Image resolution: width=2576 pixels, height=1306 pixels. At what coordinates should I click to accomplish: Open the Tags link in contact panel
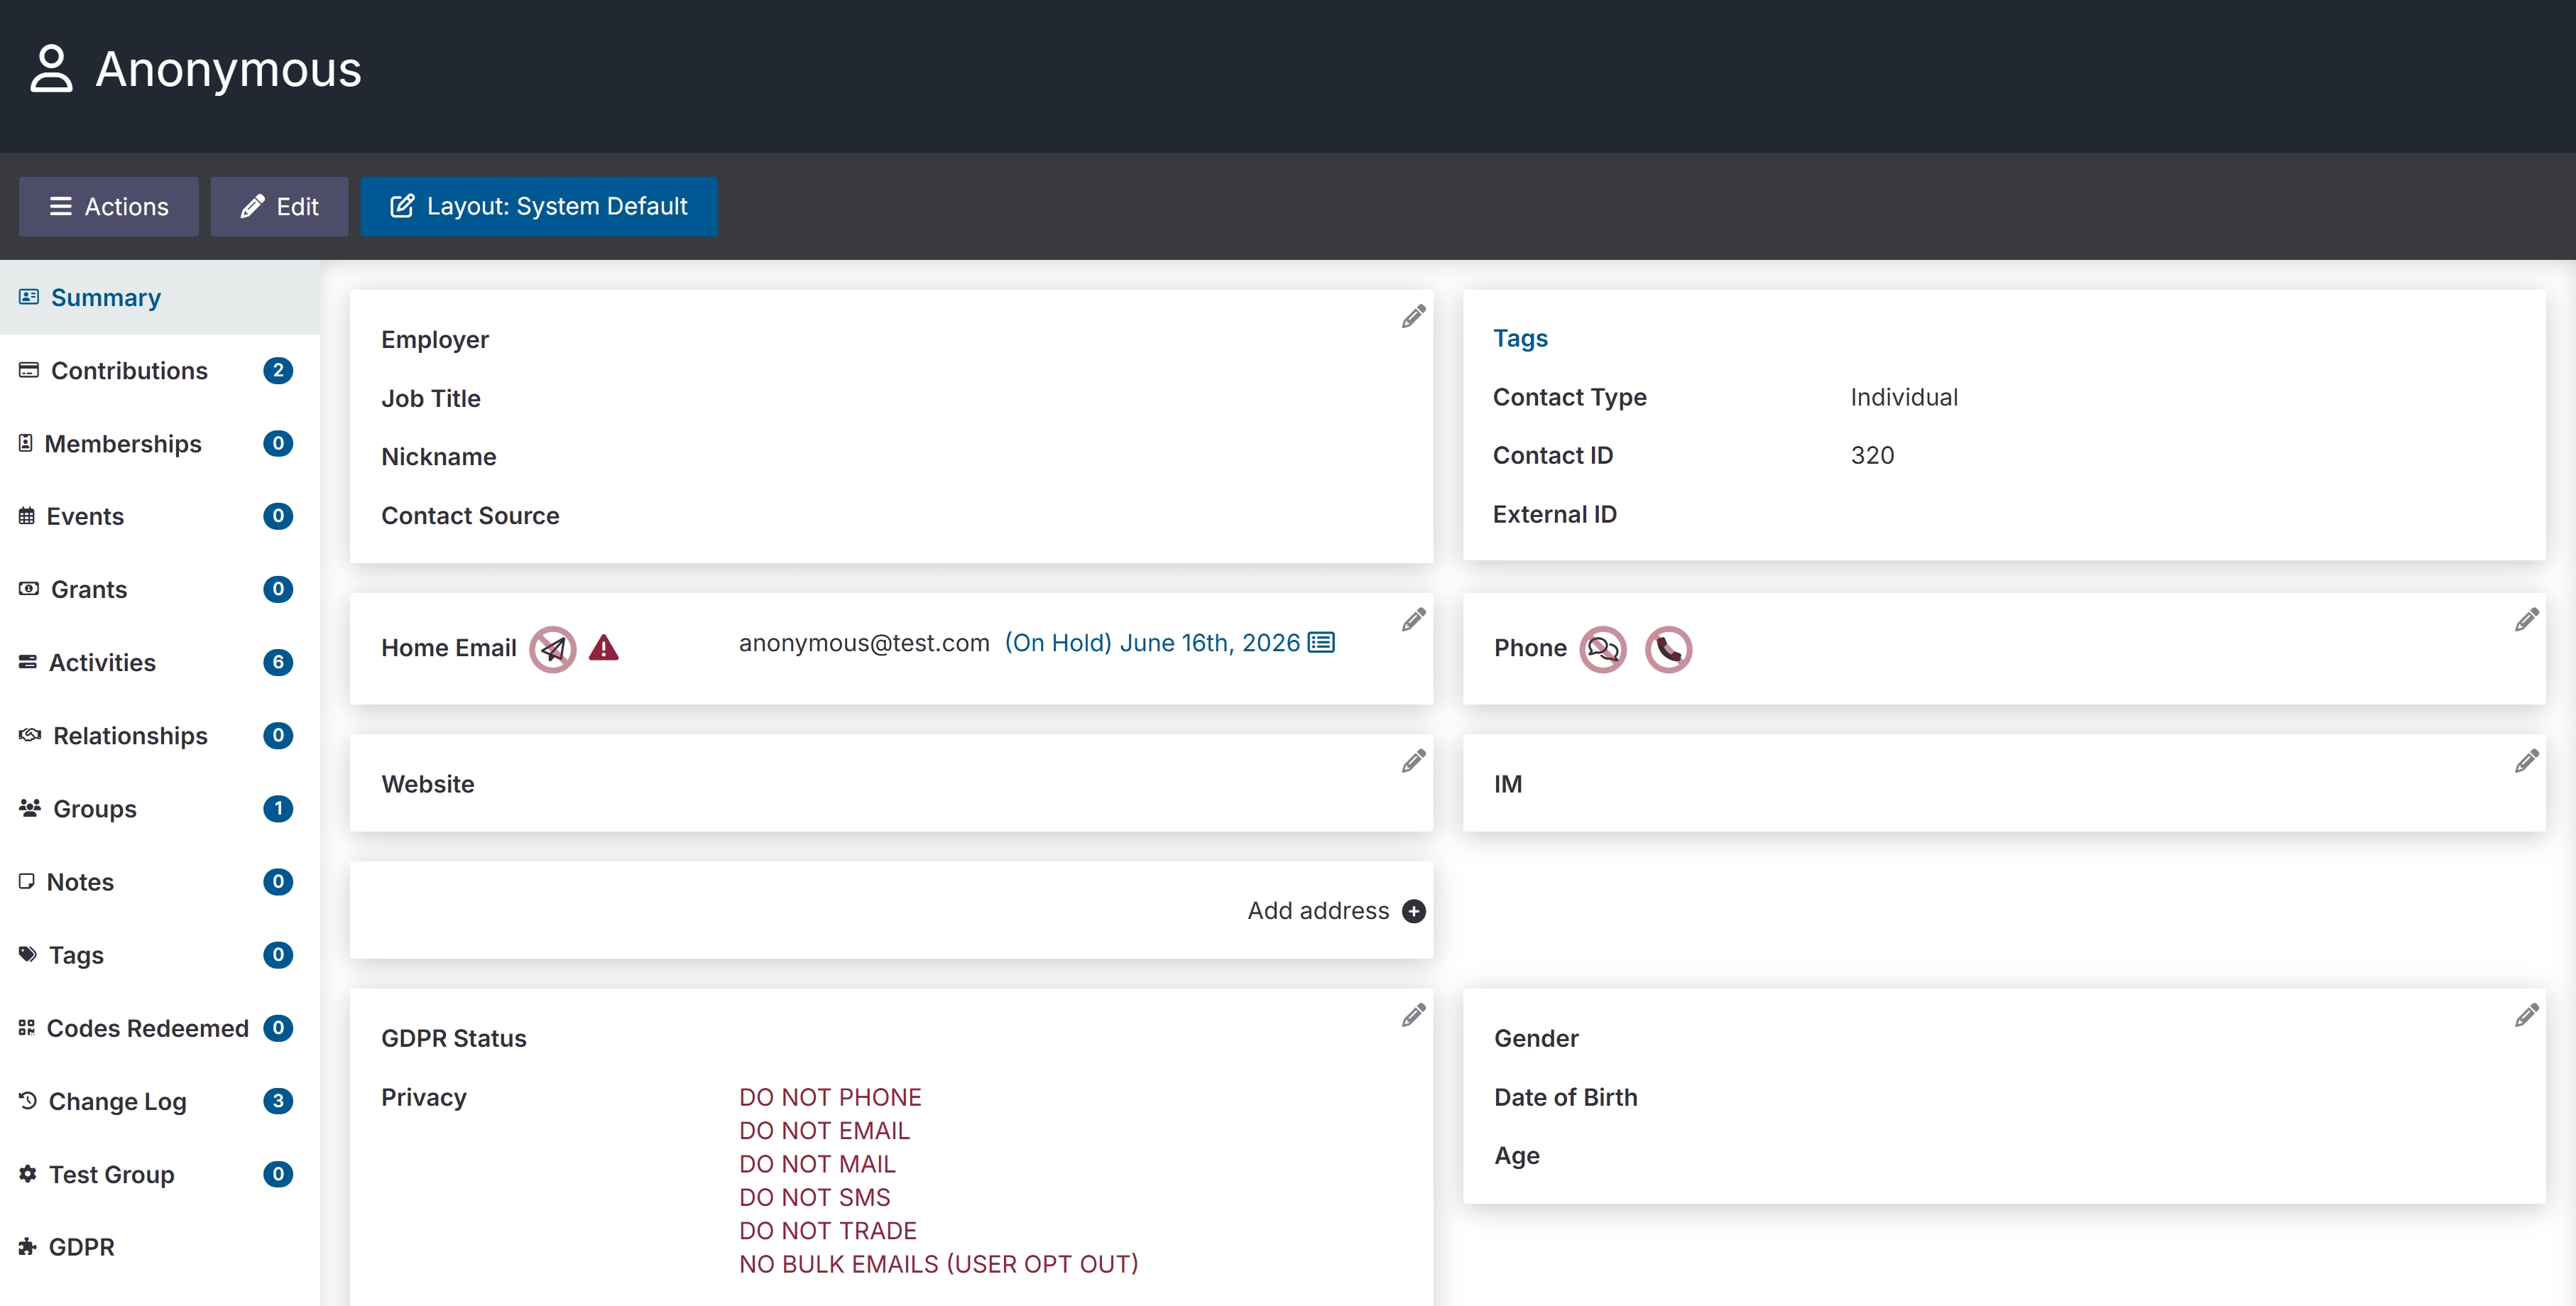point(1520,338)
